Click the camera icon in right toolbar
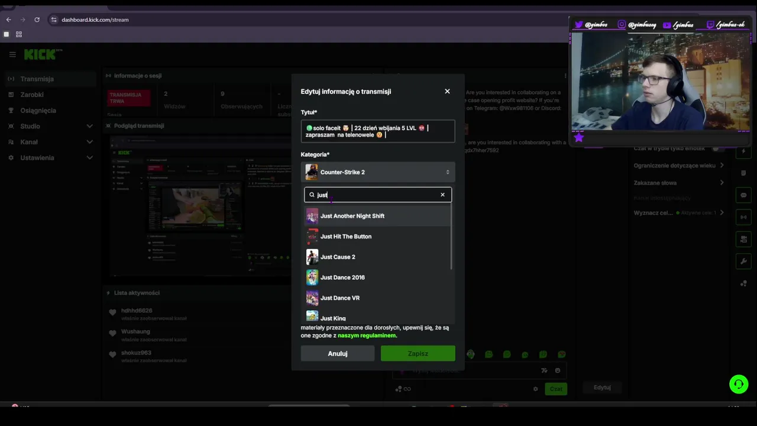Screen dimensions: 757x426 [743, 239]
